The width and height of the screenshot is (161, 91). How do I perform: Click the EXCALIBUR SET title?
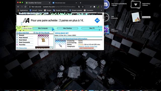(x=62, y=33)
